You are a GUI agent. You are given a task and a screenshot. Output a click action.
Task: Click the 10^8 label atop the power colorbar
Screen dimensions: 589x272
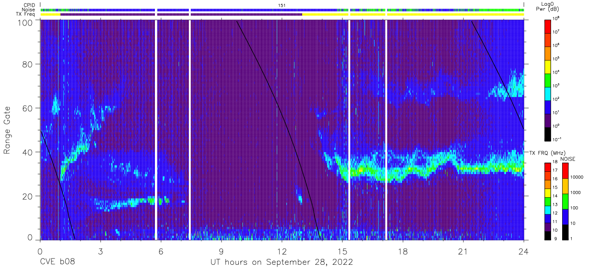[x=557, y=18]
